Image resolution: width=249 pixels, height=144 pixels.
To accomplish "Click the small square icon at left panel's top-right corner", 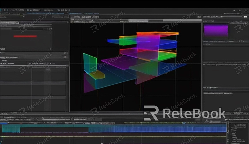I will [x=67, y=22].
